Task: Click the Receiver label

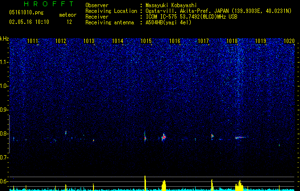Action: (x=97, y=17)
